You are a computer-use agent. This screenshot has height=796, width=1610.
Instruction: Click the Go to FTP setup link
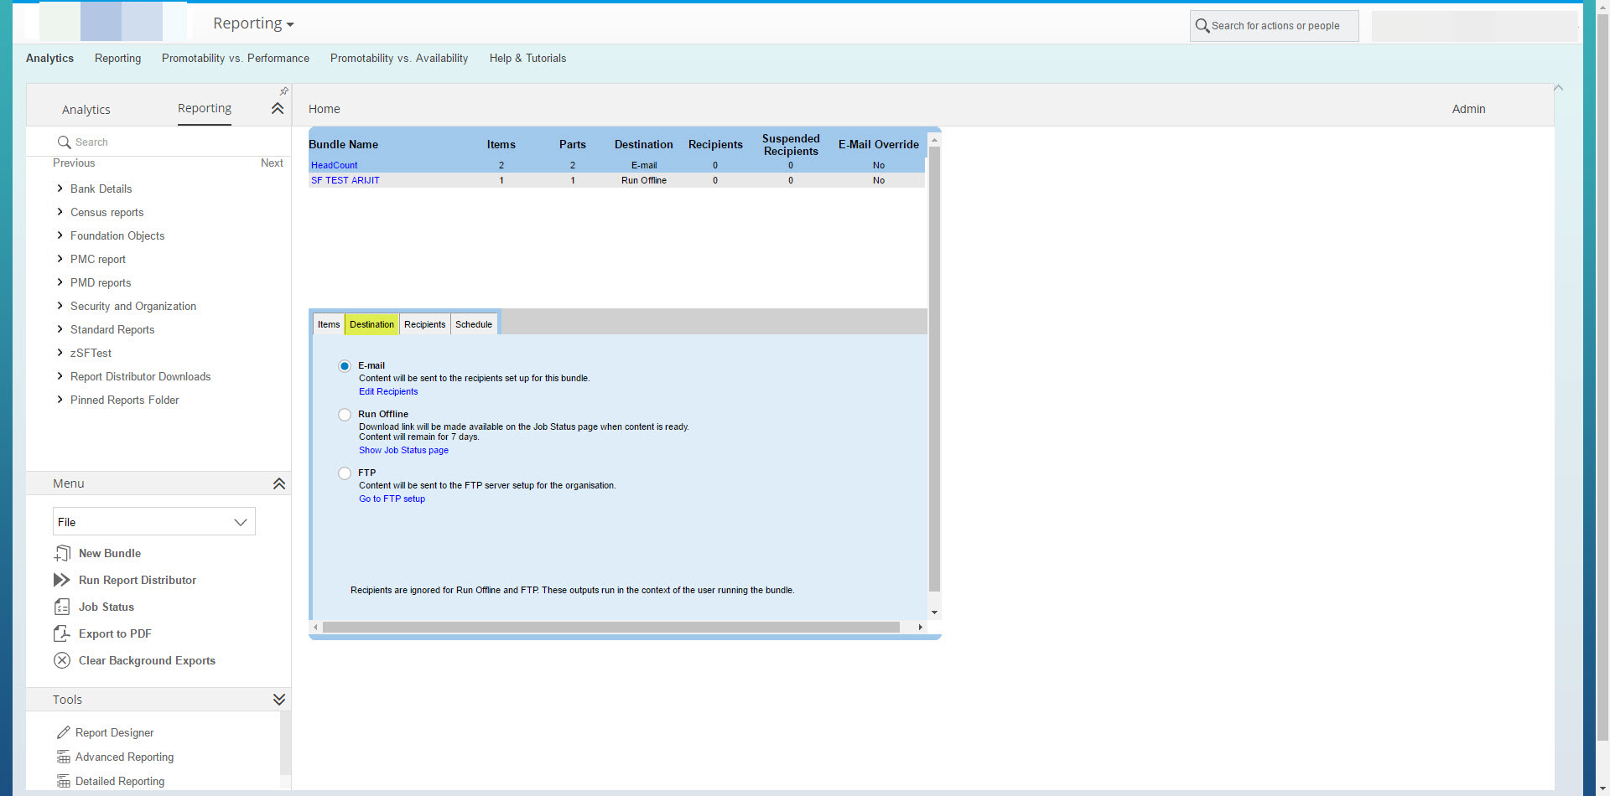tap(392, 499)
